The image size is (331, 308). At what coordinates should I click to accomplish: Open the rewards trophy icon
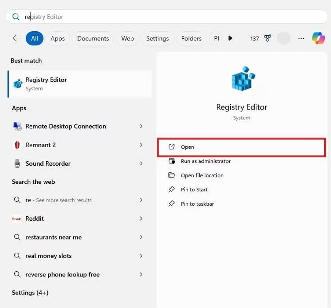(267, 38)
